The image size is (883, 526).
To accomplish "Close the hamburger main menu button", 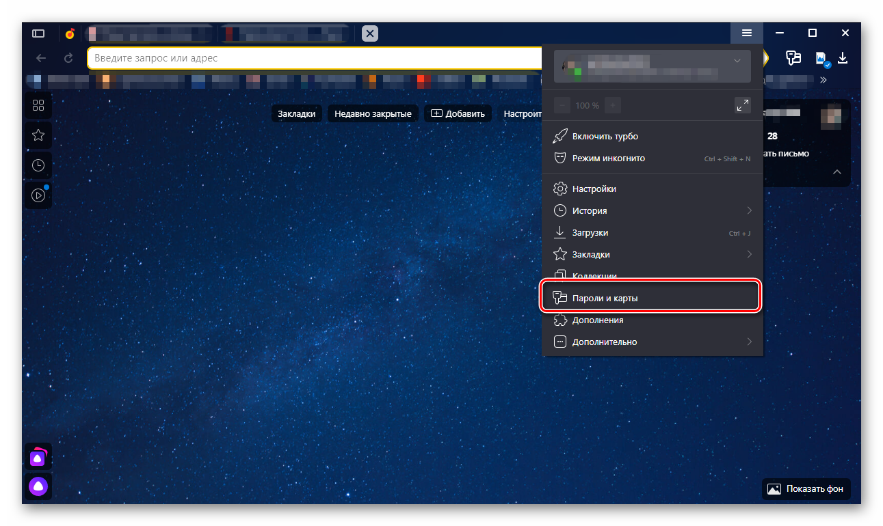I will [x=747, y=33].
